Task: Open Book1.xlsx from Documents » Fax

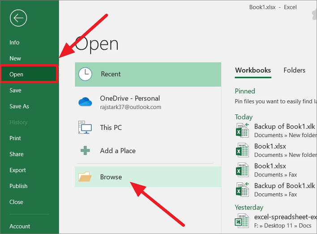Action: coord(276,170)
